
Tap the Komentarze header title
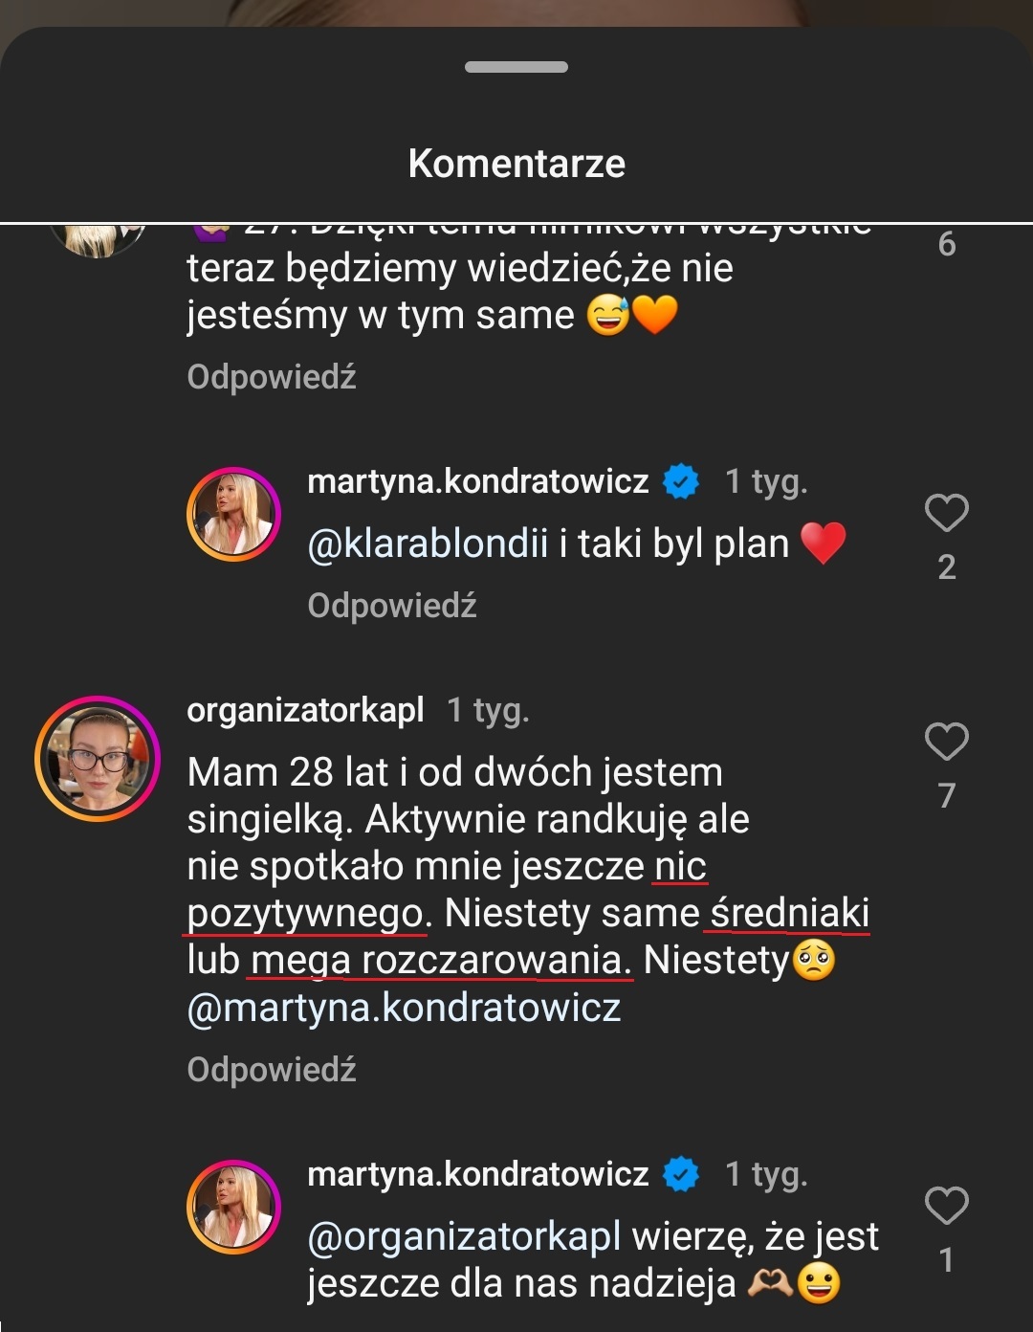(516, 164)
